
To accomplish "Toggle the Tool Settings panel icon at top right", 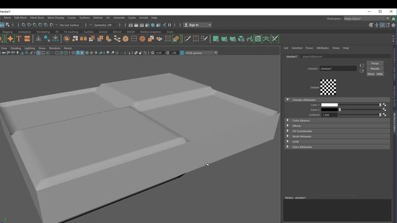I will click(388, 25).
